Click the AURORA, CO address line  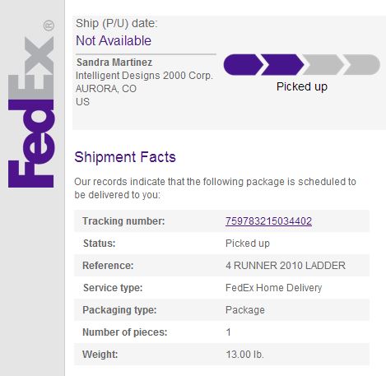106,89
